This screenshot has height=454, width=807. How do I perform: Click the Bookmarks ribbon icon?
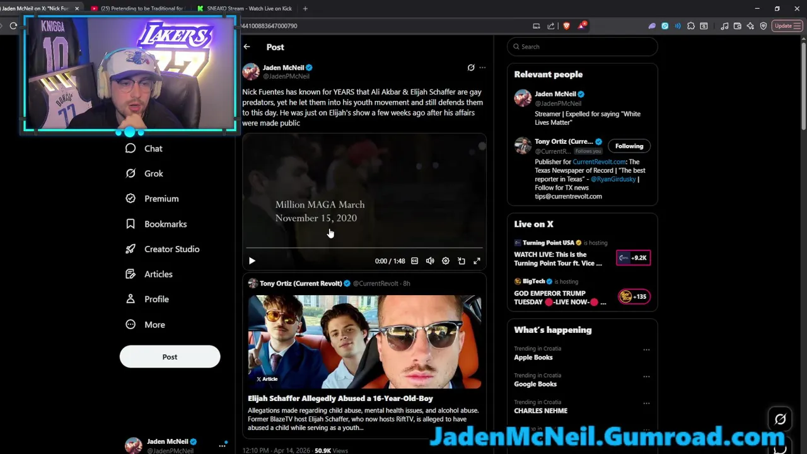tap(131, 224)
